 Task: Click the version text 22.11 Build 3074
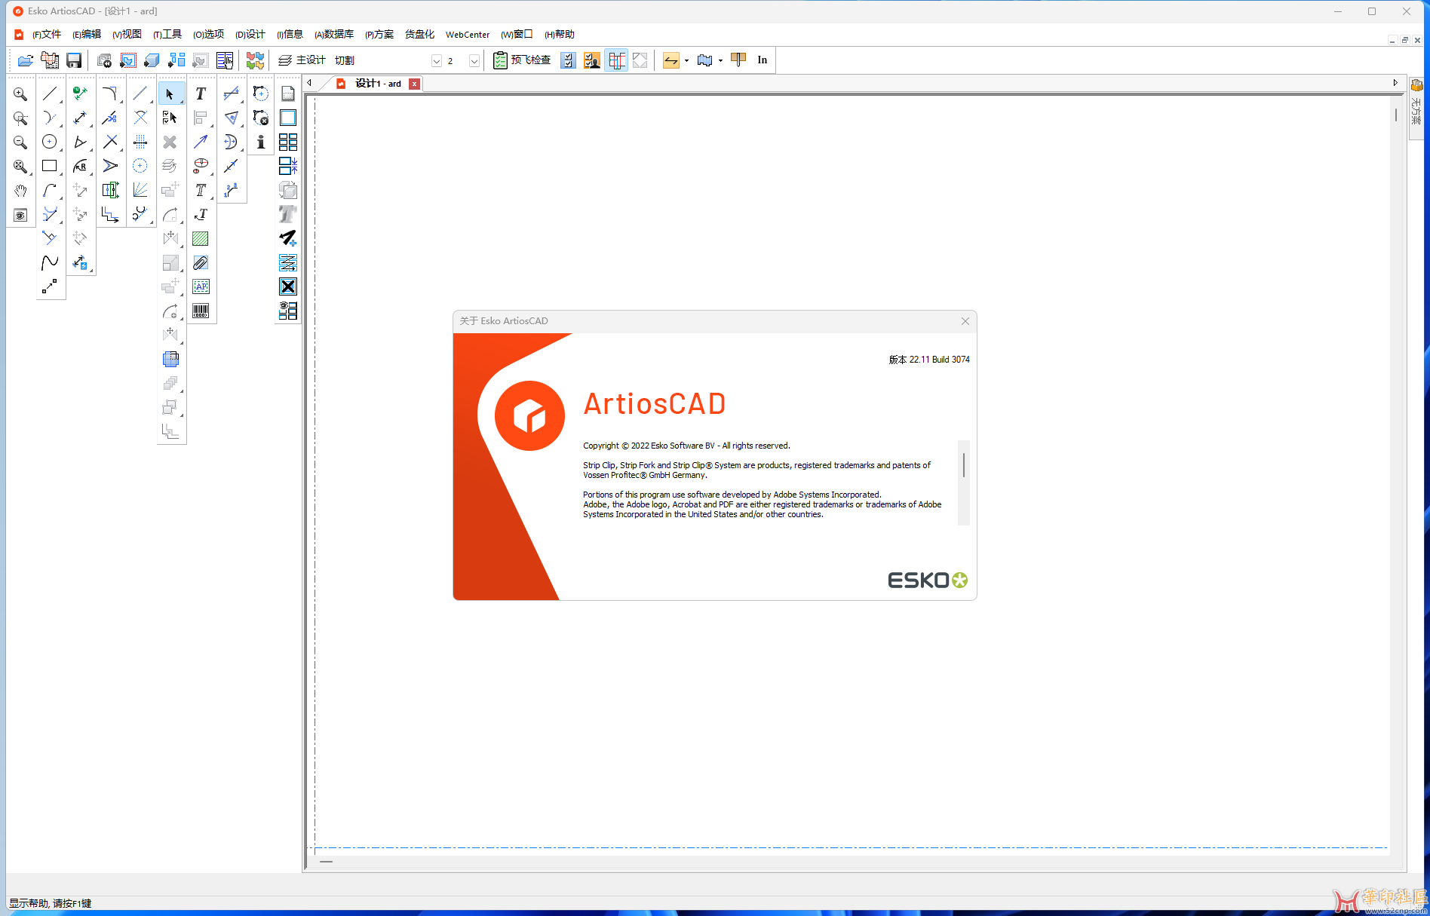(929, 360)
